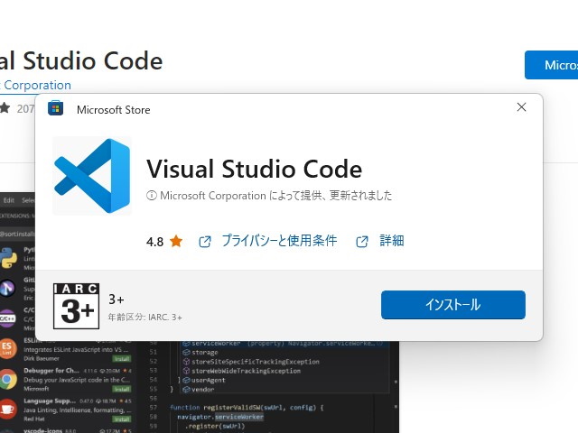This screenshot has height=433, width=578.
Task: Click the IARC 3+ rating badge
Action: 76,306
